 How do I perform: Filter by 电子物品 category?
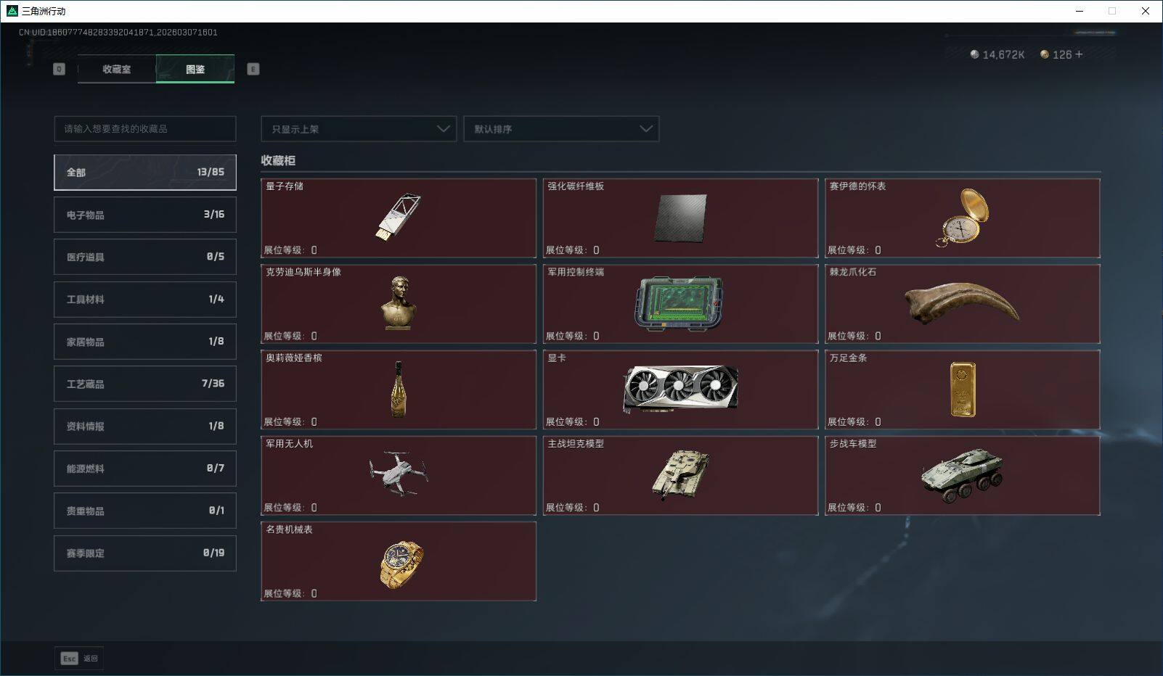click(x=145, y=215)
